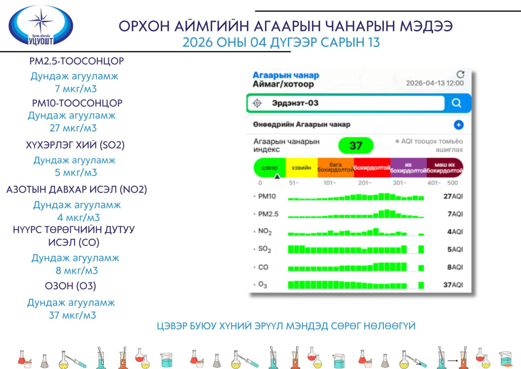Open the PM10 row bar chart
The height and width of the screenshot is (369, 521).
[x=356, y=197]
